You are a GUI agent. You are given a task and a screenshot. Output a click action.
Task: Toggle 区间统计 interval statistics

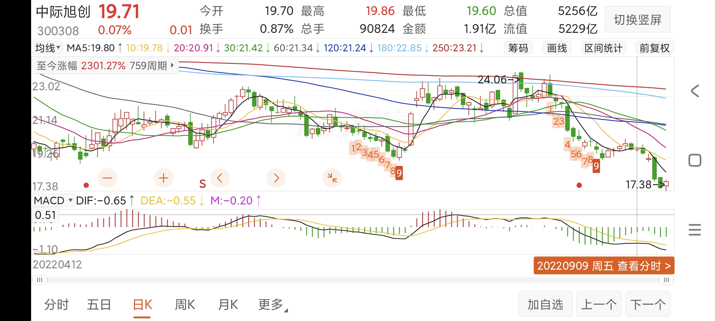tap(603, 48)
